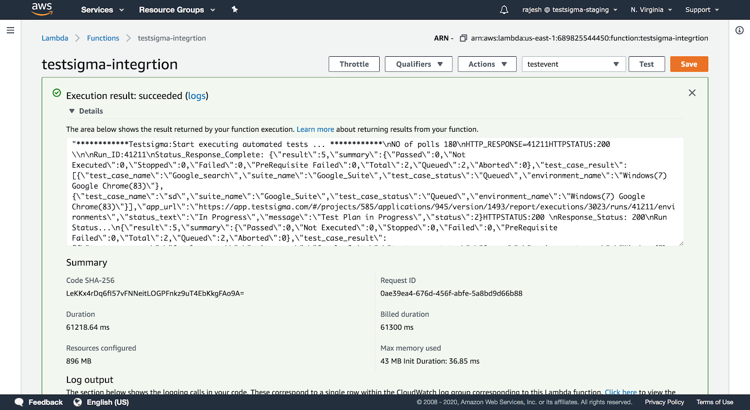Click inside the execution result text area
The height and width of the screenshot is (410, 750).
375,191
